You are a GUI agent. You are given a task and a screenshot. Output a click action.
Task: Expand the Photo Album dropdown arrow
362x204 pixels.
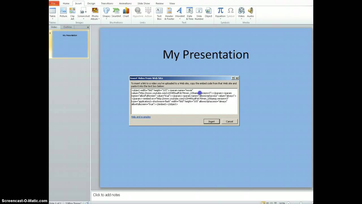tap(99, 19)
